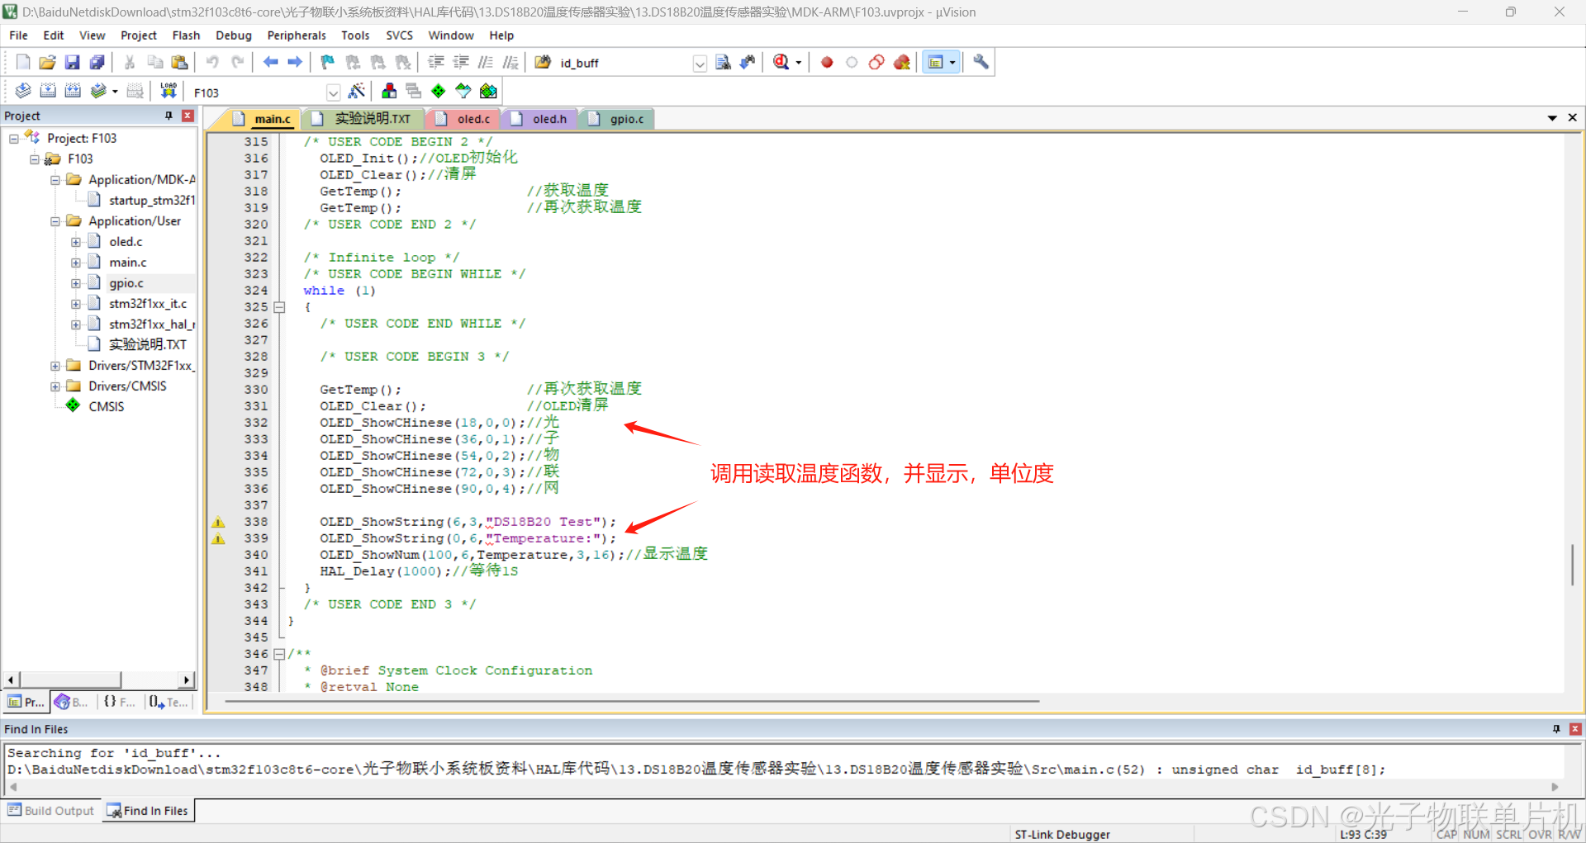This screenshot has width=1586, height=843.
Task: Close the Project panel
Action: (188, 116)
